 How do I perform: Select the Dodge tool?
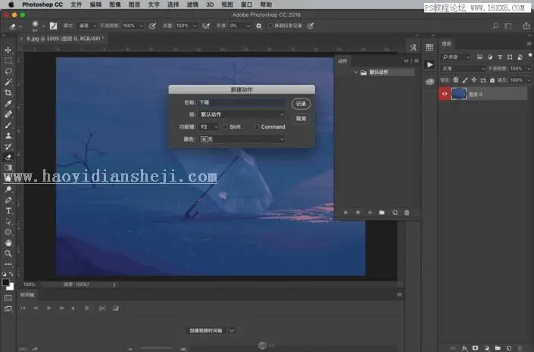click(8, 189)
